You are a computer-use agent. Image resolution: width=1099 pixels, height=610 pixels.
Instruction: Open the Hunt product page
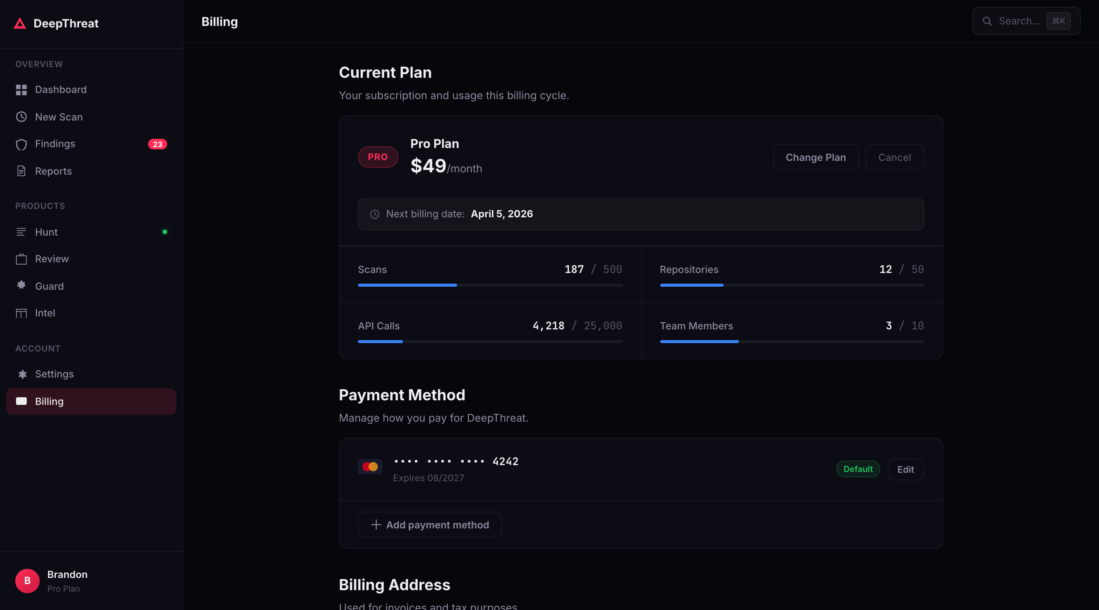tap(47, 232)
